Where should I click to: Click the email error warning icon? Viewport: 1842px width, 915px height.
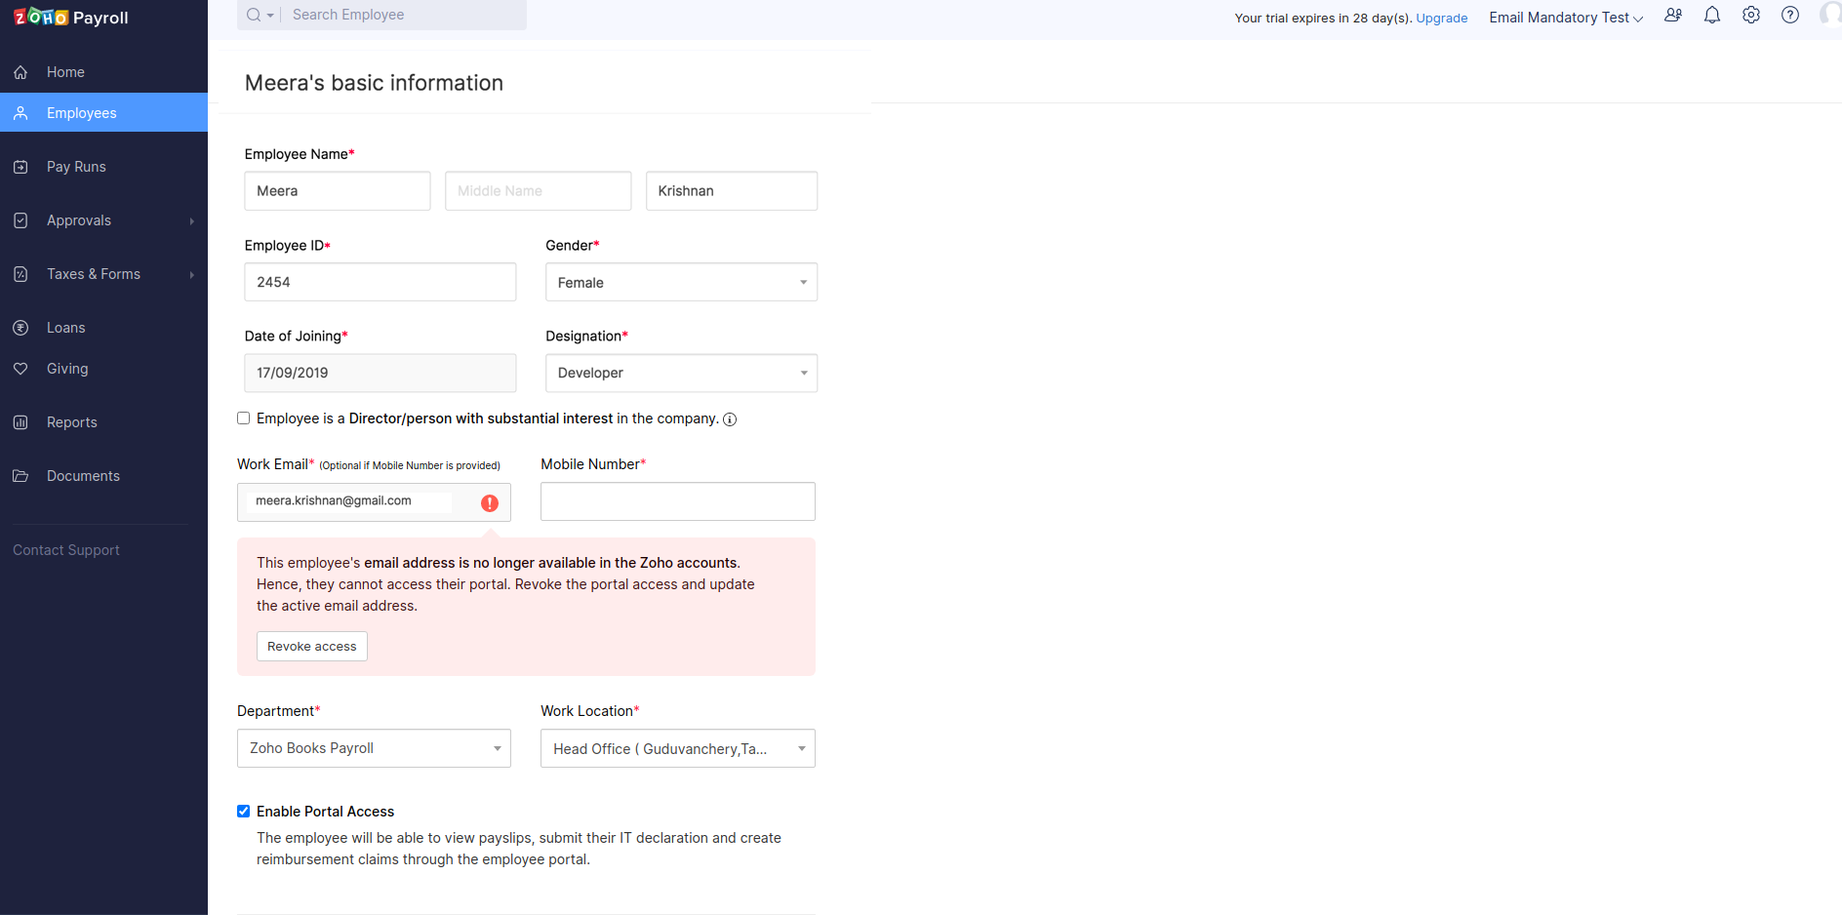(490, 502)
